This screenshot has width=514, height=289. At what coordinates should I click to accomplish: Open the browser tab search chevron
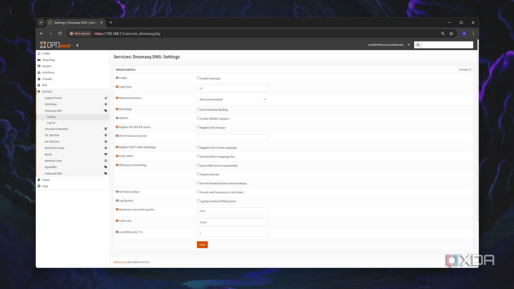click(41, 22)
